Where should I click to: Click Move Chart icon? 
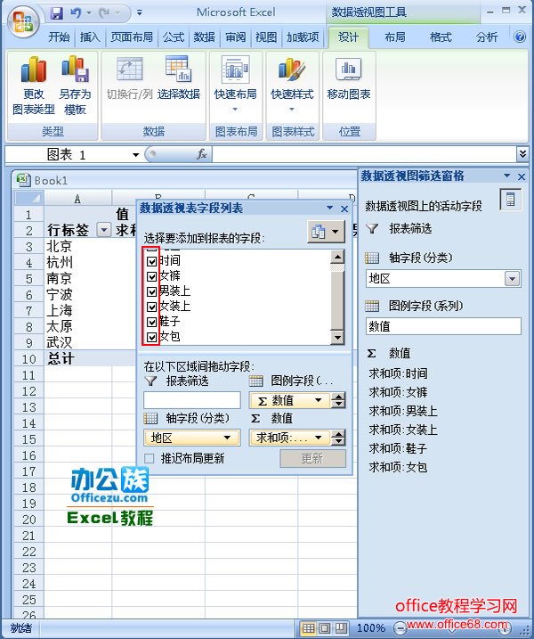tap(349, 78)
